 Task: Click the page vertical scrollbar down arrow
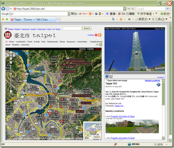170,140
